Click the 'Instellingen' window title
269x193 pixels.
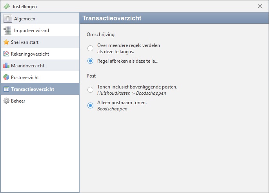(x=25, y=7)
